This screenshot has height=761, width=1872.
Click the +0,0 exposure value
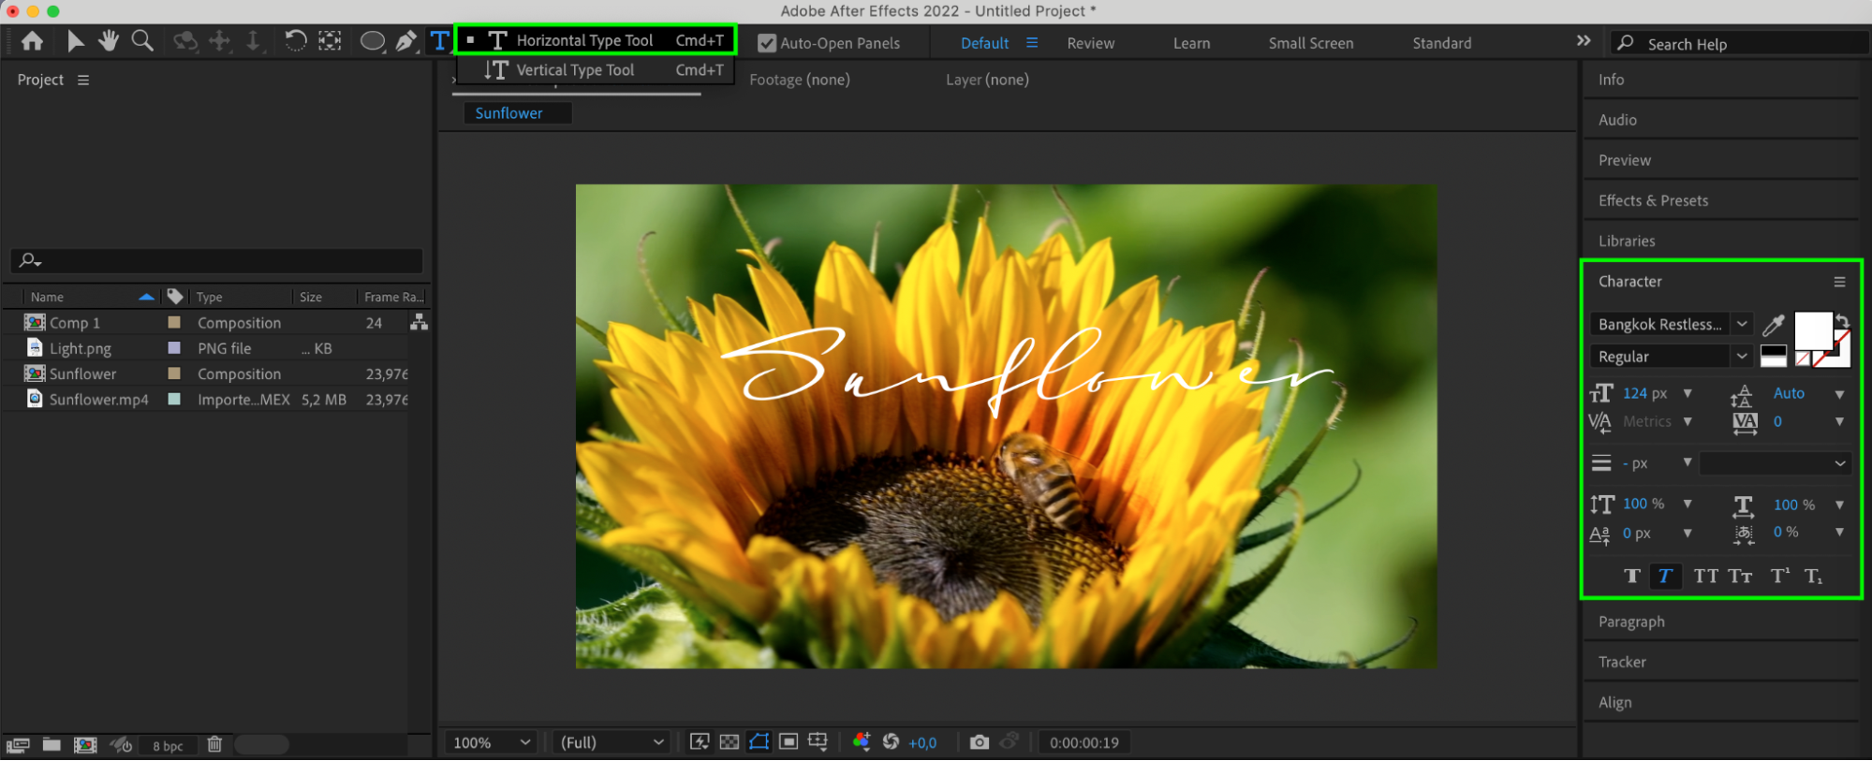922,743
